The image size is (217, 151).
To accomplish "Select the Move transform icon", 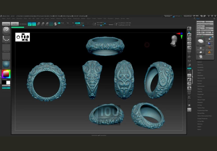I will [x=38, y=24].
